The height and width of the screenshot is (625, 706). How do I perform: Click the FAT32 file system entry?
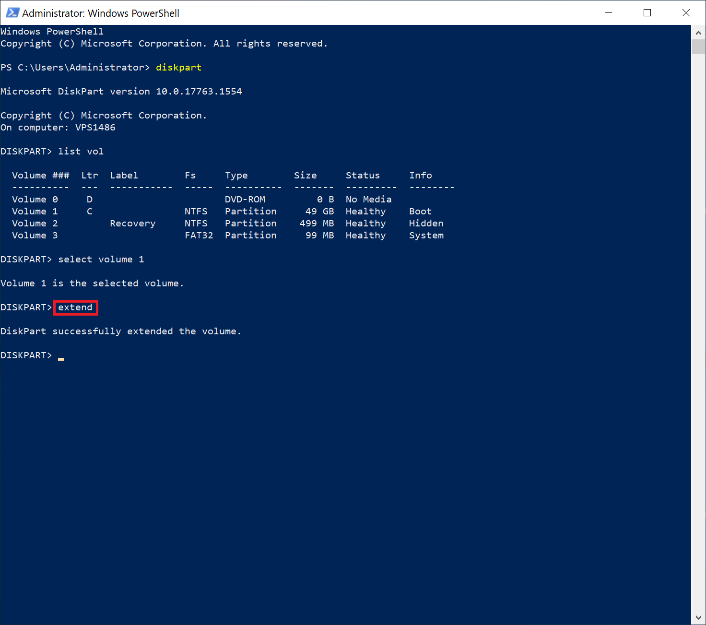[199, 236]
